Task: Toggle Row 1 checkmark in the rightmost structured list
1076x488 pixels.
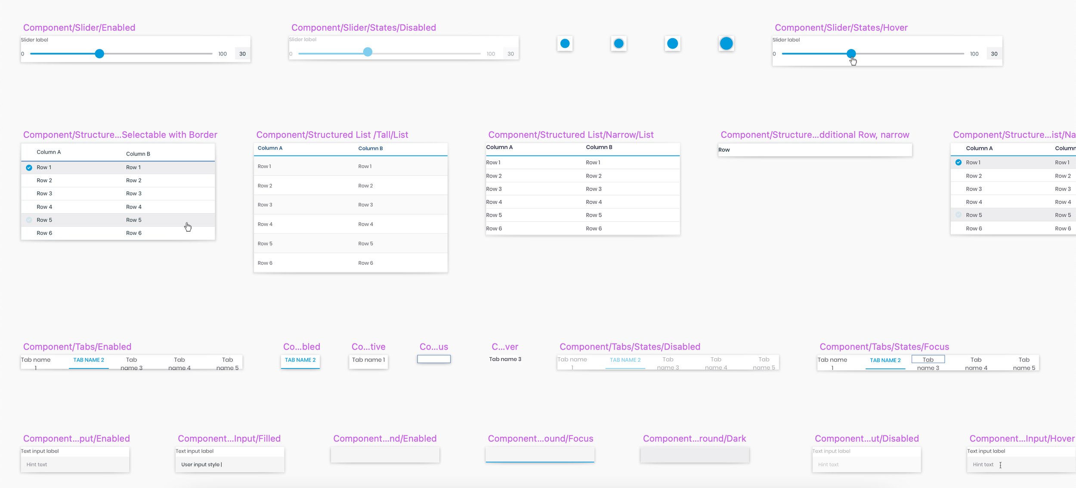Action: [959, 163]
